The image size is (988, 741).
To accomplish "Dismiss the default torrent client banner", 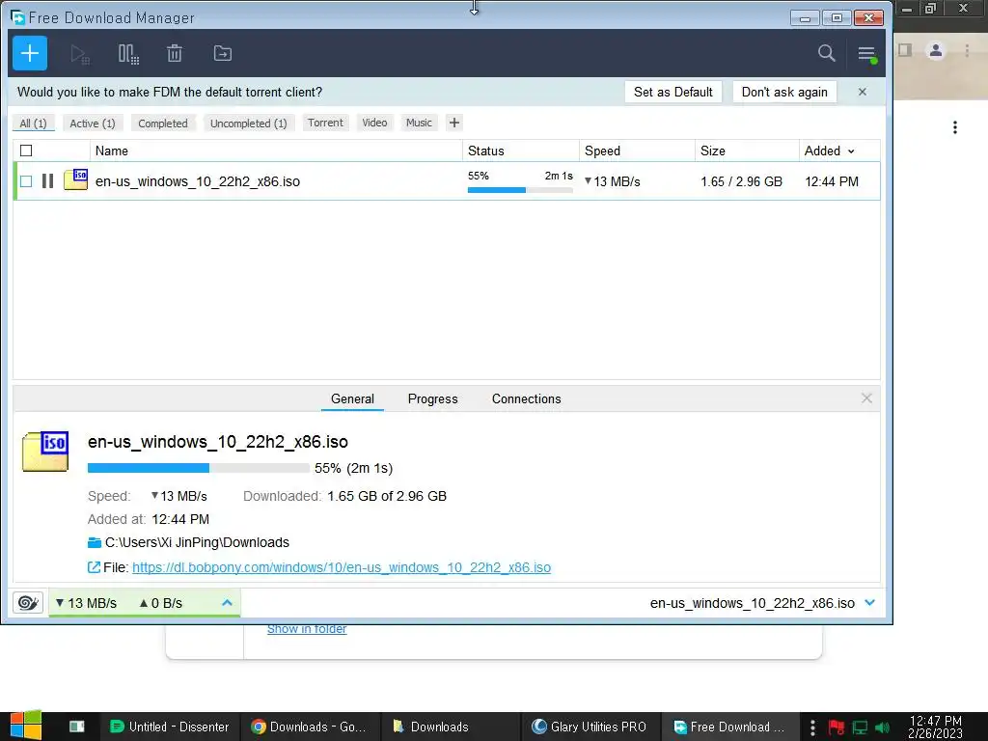I will tap(862, 92).
